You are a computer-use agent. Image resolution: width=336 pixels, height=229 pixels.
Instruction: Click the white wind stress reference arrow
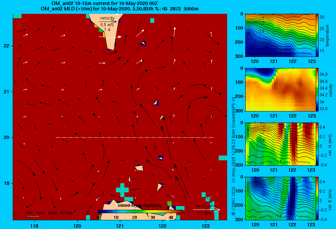207,209
